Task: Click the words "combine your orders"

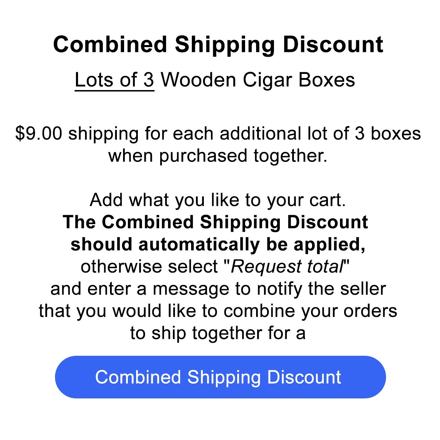Action: pyautogui.click(x=310, y=311)
